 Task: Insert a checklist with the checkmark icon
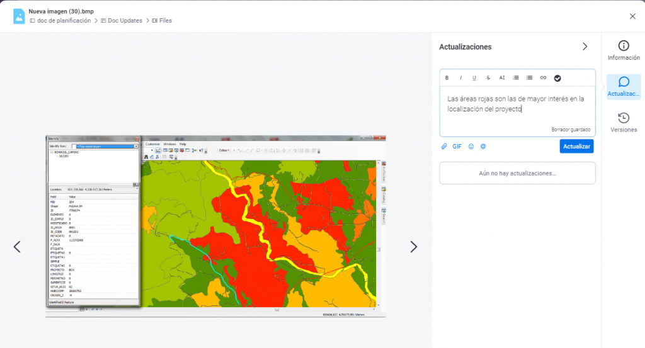click(x=557, y=78)
